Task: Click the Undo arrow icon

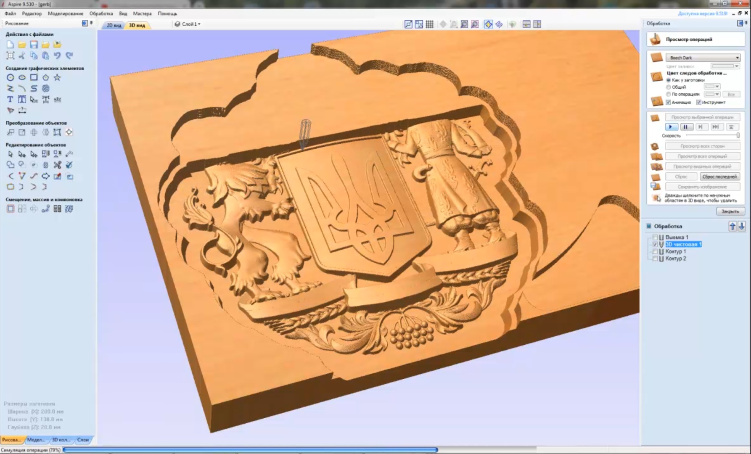Action: (x=57, y=55)
